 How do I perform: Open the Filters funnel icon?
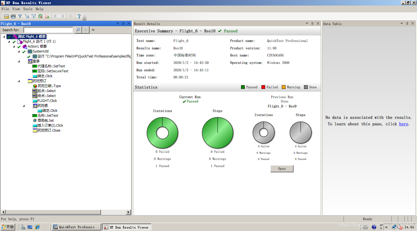(20, 16)
